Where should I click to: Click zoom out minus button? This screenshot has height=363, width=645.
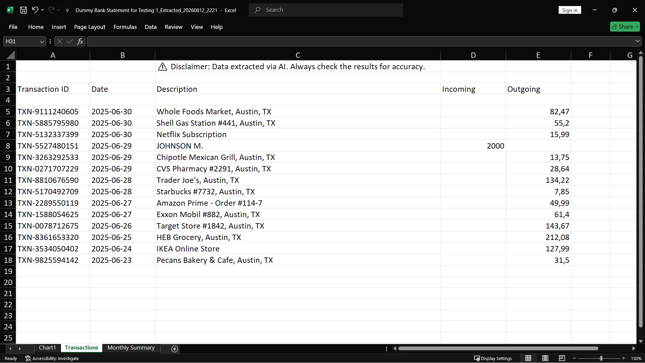(x=574, y=358)
